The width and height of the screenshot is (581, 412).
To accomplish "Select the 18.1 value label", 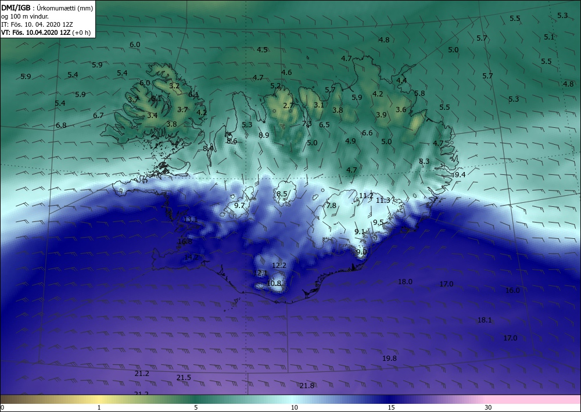I will [485, 320].
